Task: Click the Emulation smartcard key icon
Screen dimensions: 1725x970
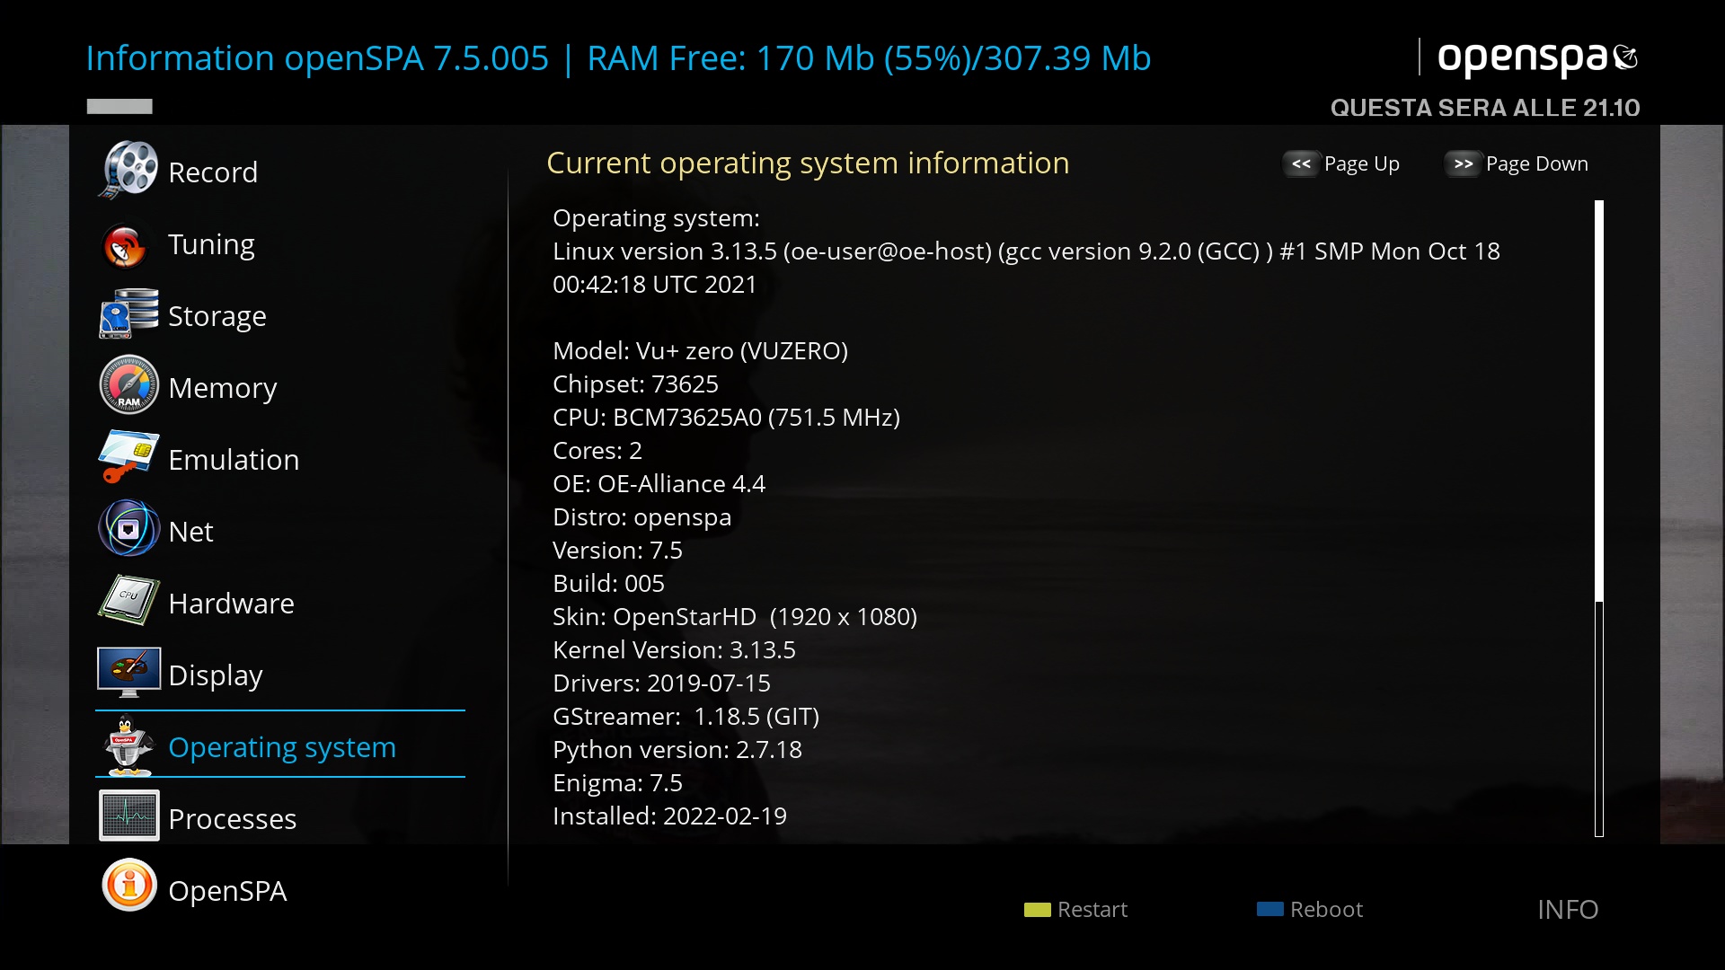Action: 128,456
